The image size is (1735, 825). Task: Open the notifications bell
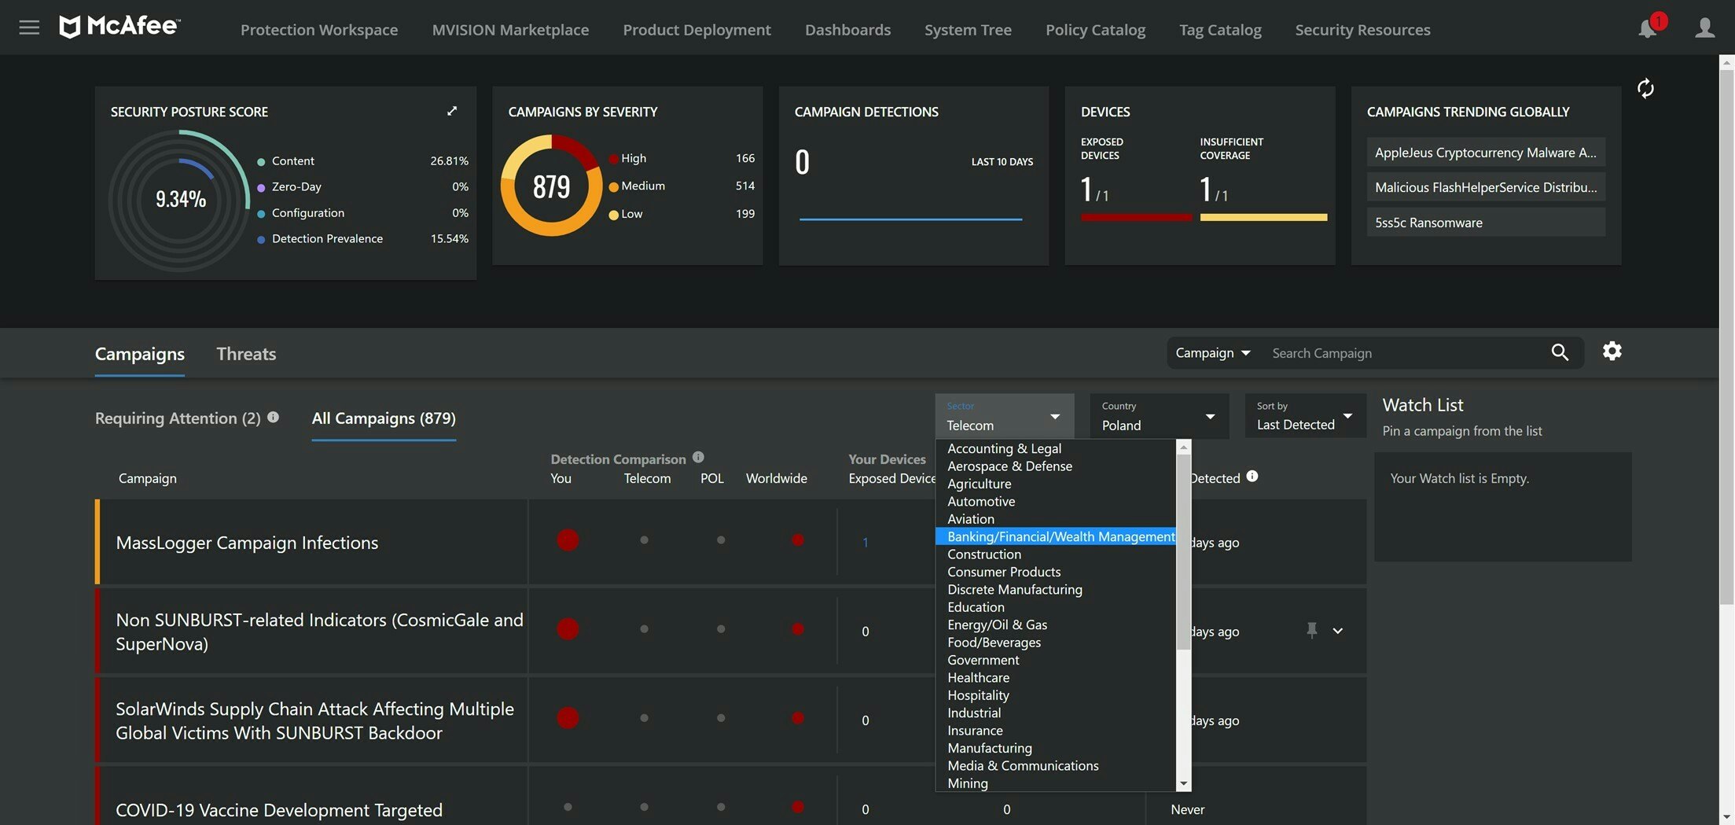(x=1647, y=29)
